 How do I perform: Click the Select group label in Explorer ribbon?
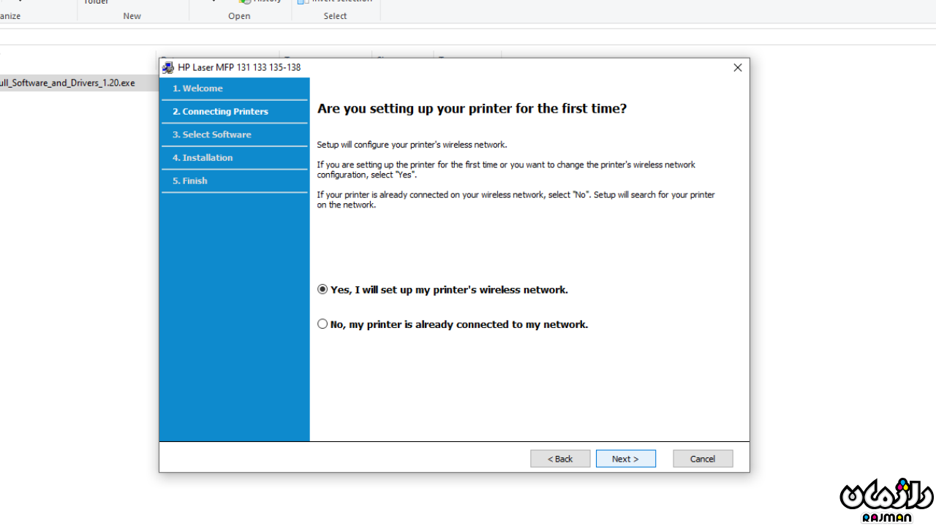tap(335, 16)
